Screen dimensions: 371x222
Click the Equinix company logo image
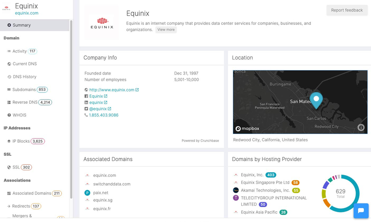pyautogui.click(x=102, y=23)
